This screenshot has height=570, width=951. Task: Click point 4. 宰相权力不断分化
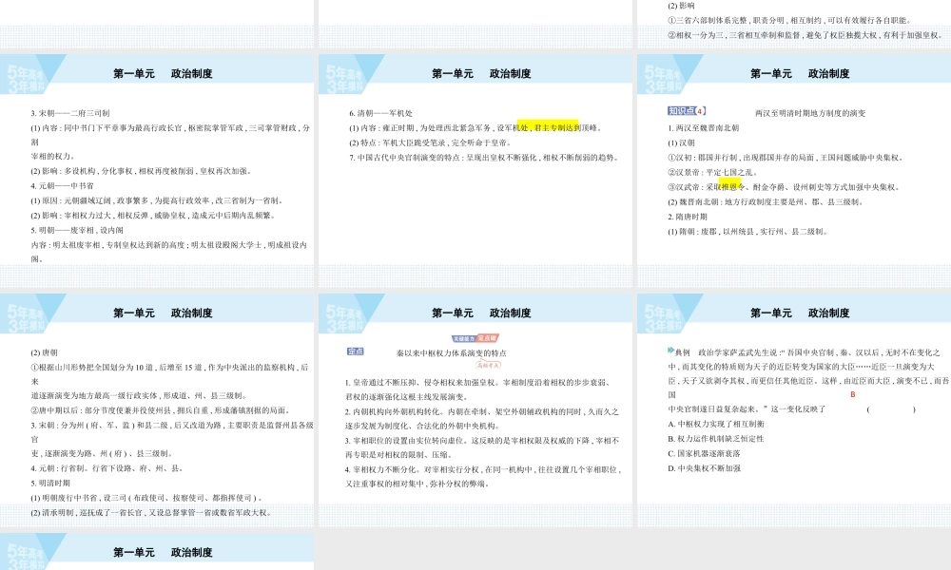coord(483,477)
